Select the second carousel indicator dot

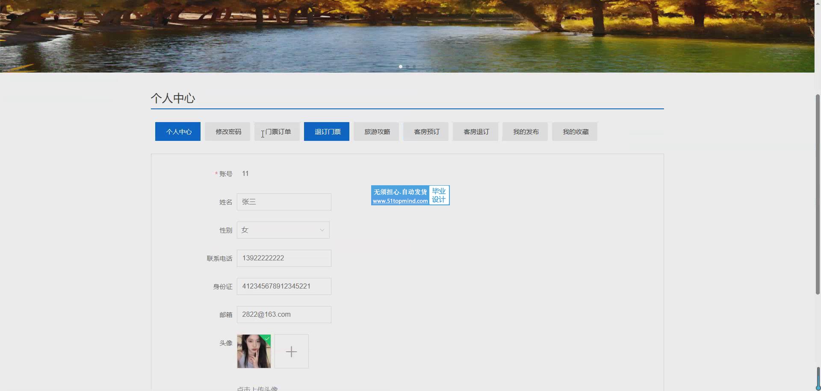408,67
